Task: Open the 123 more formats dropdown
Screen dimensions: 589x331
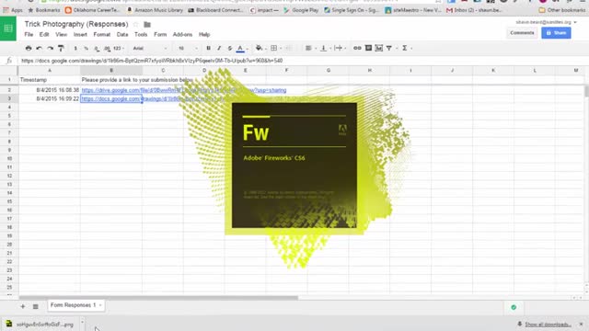Action: [119, 49]
